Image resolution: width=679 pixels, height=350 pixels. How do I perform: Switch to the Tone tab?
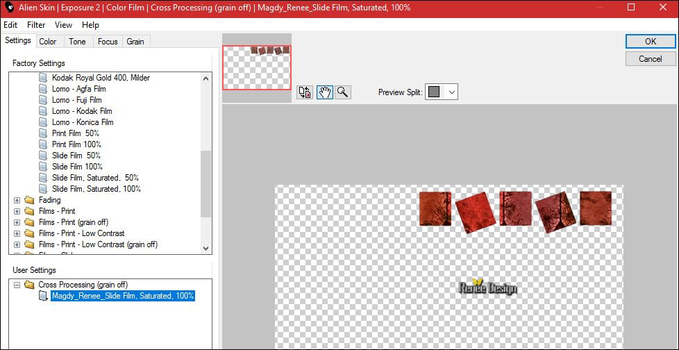[77, 42]
